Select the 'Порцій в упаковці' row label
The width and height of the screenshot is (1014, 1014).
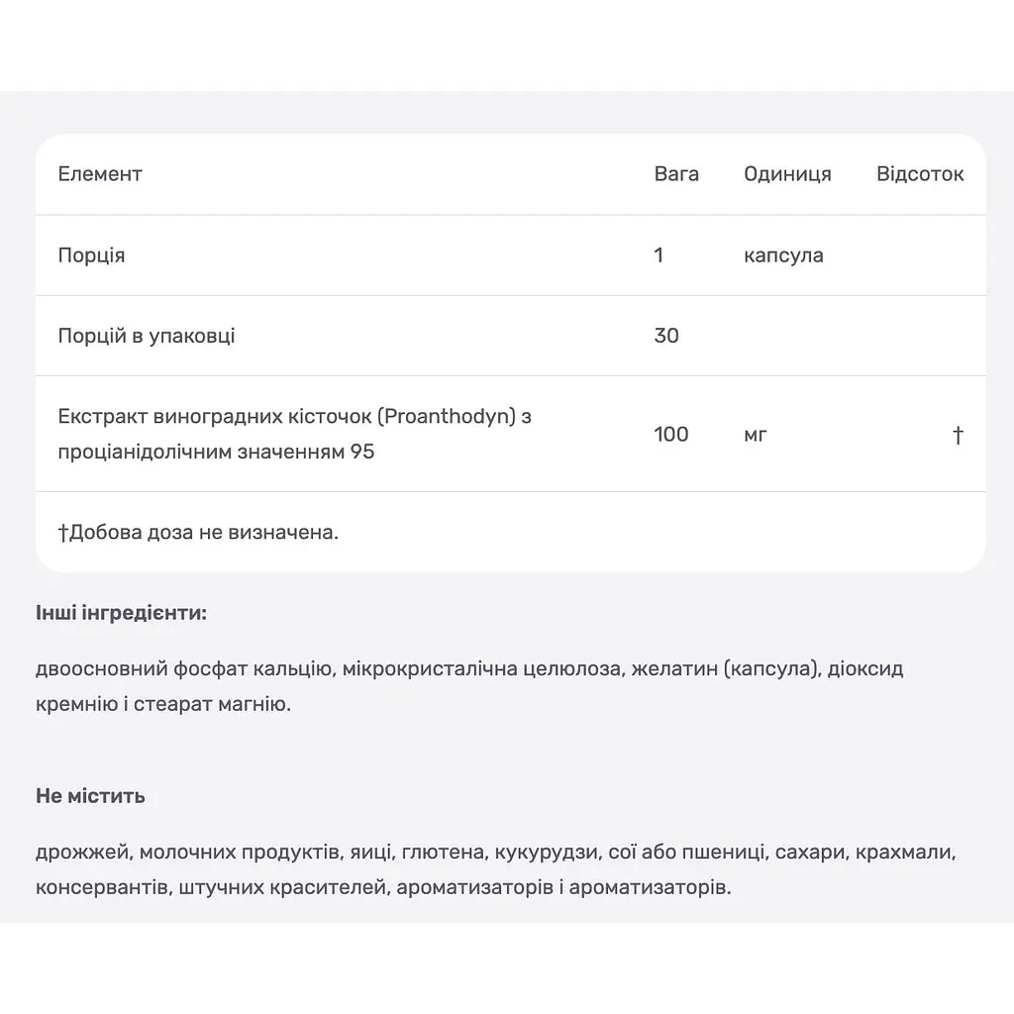(x=147, y=336)
